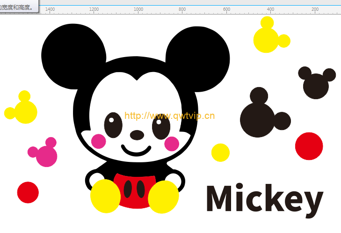The width and height of the screenshot is (341, 233).
Task: Click the 400 mark on the ruler
Action: (x=270, y=9)
